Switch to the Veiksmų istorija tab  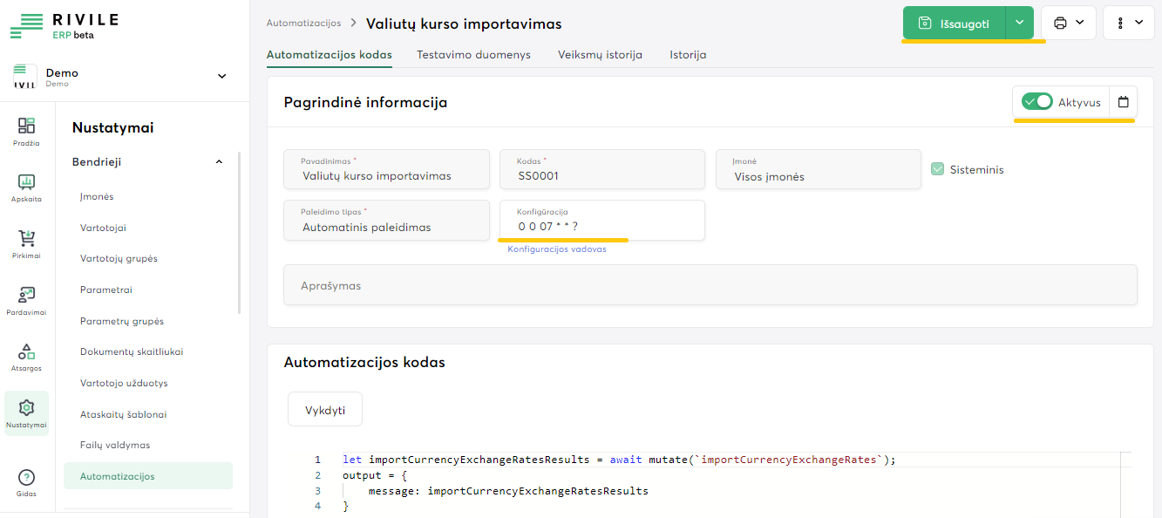coord(600,54)
